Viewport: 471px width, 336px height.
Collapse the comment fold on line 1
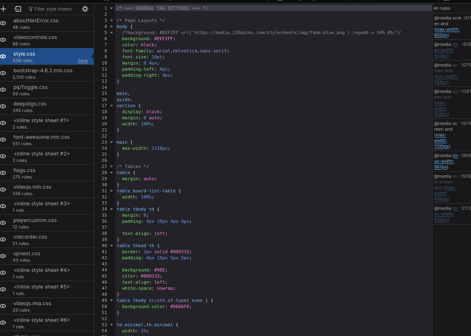pos(111,8)
